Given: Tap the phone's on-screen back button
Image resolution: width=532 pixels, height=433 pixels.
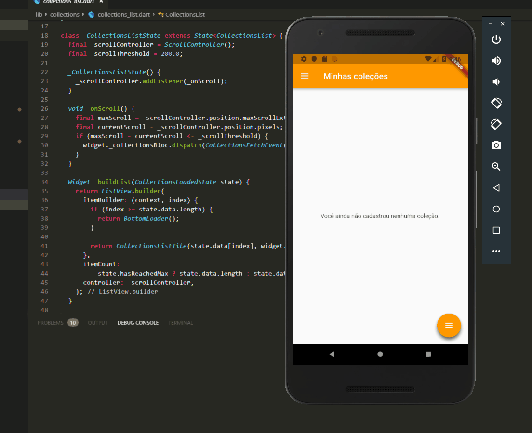Looking at the screenshot, I should 332,354.
